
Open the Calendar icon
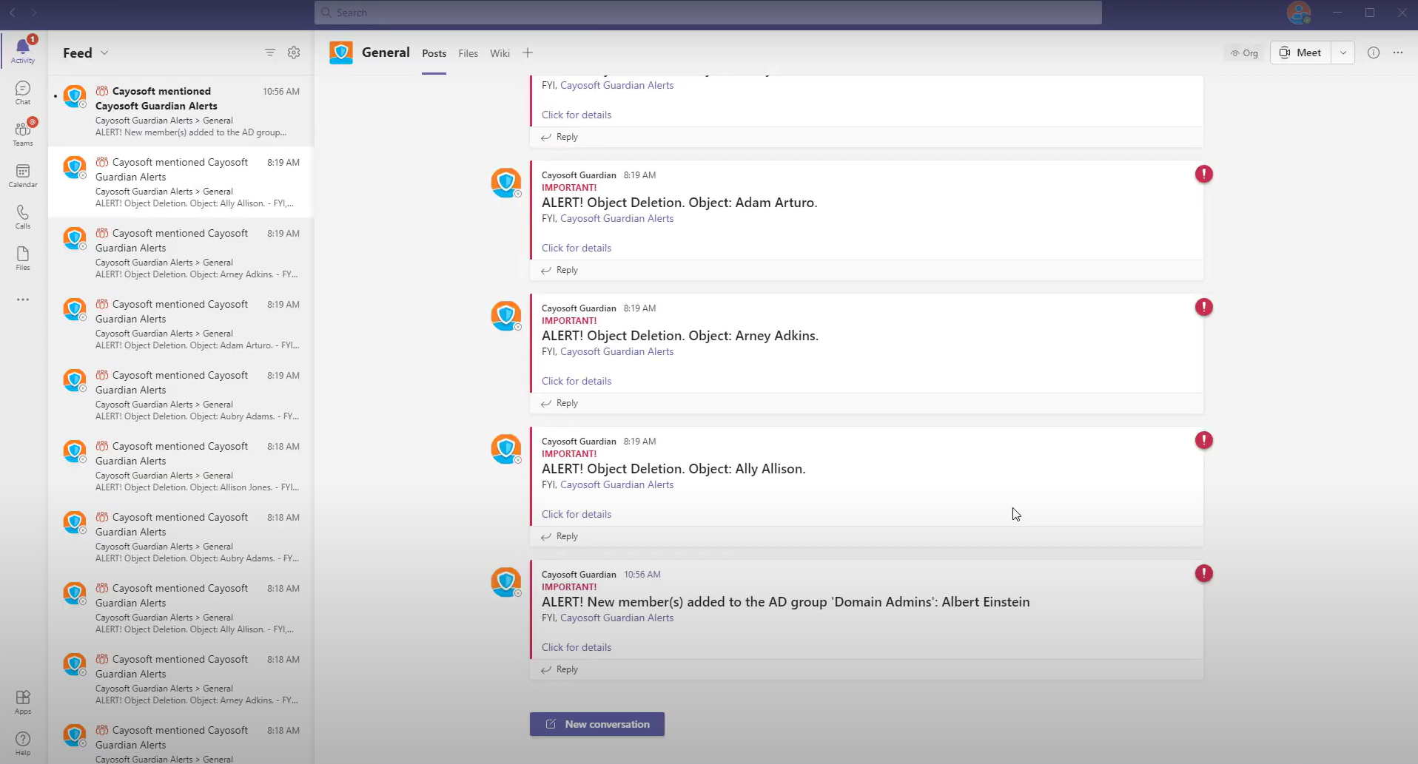tap(23, 175)
